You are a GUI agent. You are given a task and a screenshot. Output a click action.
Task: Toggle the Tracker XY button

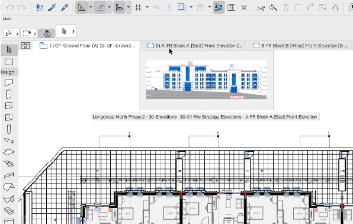(x=119, y=8)
